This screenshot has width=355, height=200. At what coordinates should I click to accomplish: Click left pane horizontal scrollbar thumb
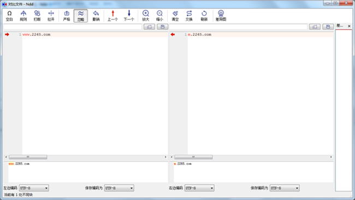tap(28, 157)
